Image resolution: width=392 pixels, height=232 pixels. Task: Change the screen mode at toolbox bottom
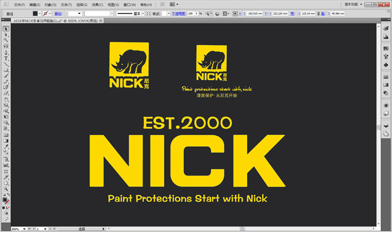[x=6, y=219]
